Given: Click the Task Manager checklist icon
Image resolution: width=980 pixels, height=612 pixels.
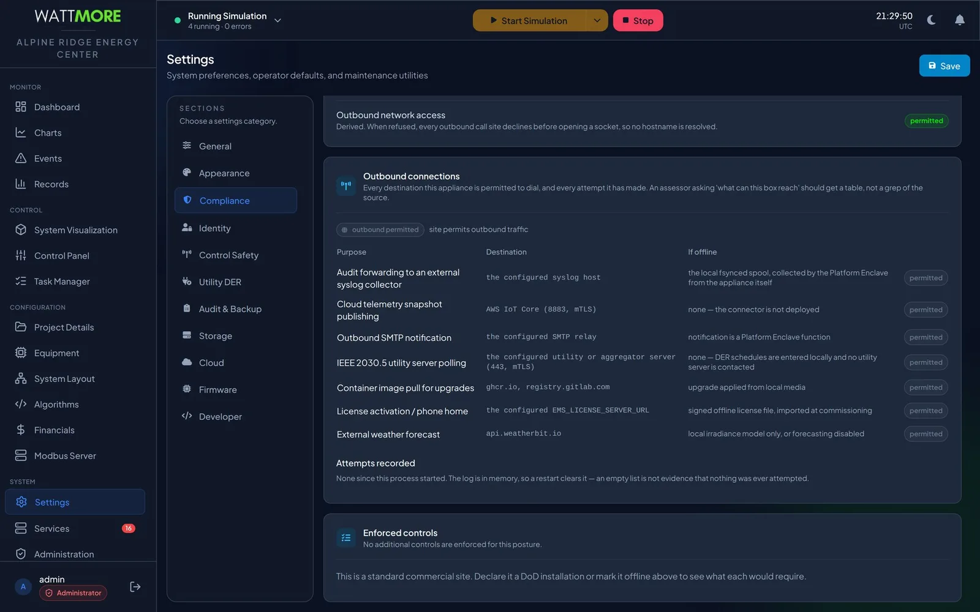Looking at the screenshot, I should (21, 282).
